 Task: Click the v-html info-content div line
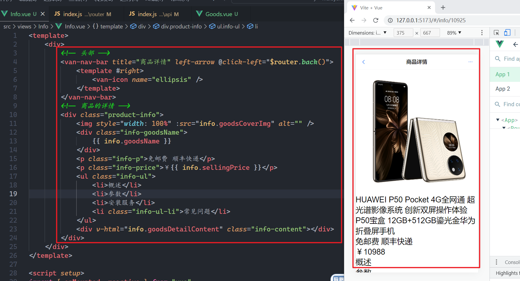205,229
